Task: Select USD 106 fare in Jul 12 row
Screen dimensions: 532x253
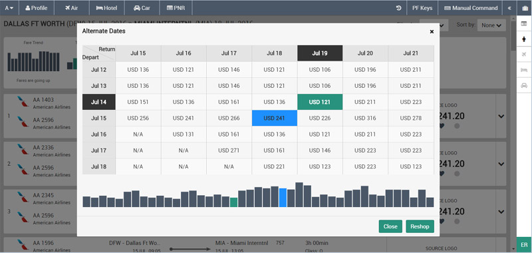Action: tap(320, 70)
